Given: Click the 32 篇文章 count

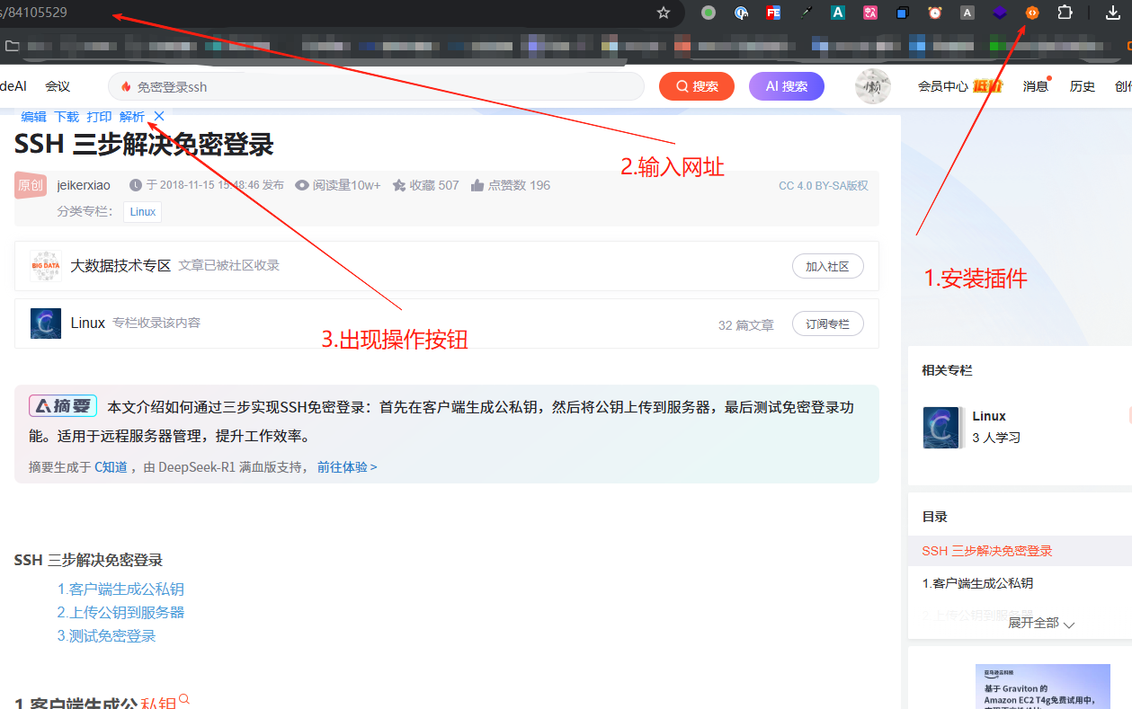Looking at the screenshot, I should 746,325.
